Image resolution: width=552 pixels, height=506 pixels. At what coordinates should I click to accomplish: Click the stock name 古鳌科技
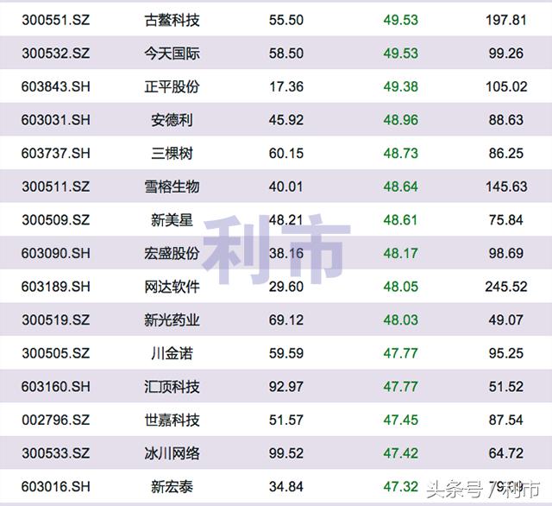[x=172, y=20]
